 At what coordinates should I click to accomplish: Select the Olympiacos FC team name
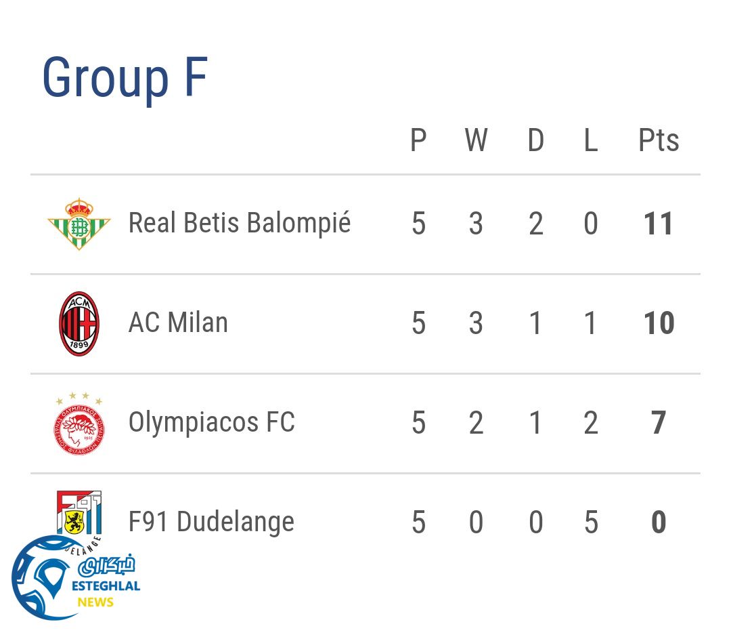pyautogui.click(x=211, y=422)
